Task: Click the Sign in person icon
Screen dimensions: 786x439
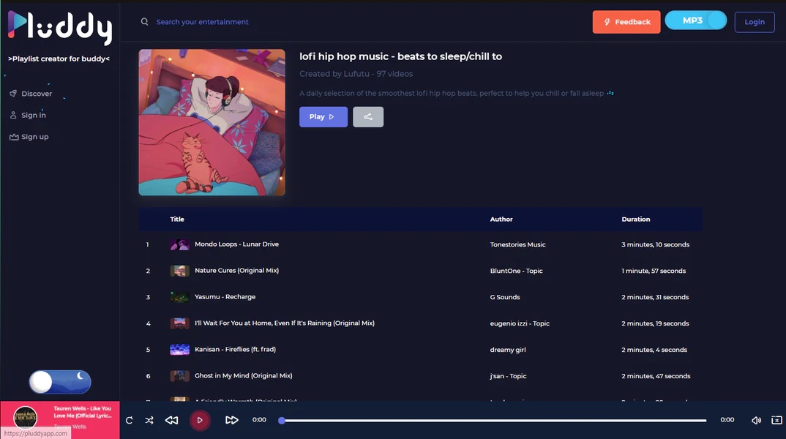Action: coord(13,116)
